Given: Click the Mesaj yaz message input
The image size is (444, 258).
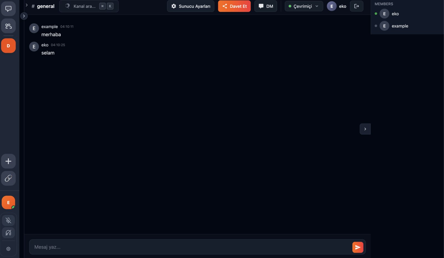Looking at the screenshot, I should point(190,247).
